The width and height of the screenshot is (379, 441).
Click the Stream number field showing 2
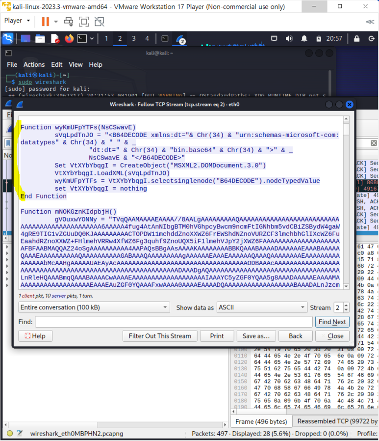click(x=338, y=307)
